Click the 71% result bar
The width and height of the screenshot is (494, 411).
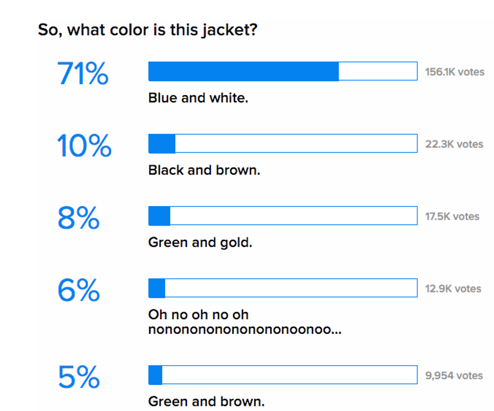(x=283, y=71)
